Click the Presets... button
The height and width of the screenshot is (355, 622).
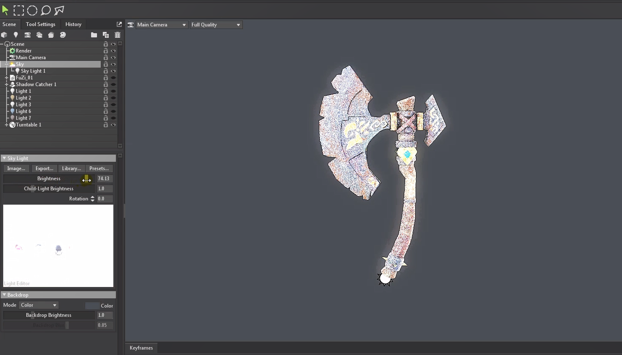point(99,168)
